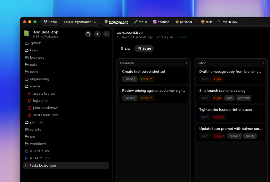Click the README.md document icon
The width and height of the screenshot is (270, 182).
point(27,158)
